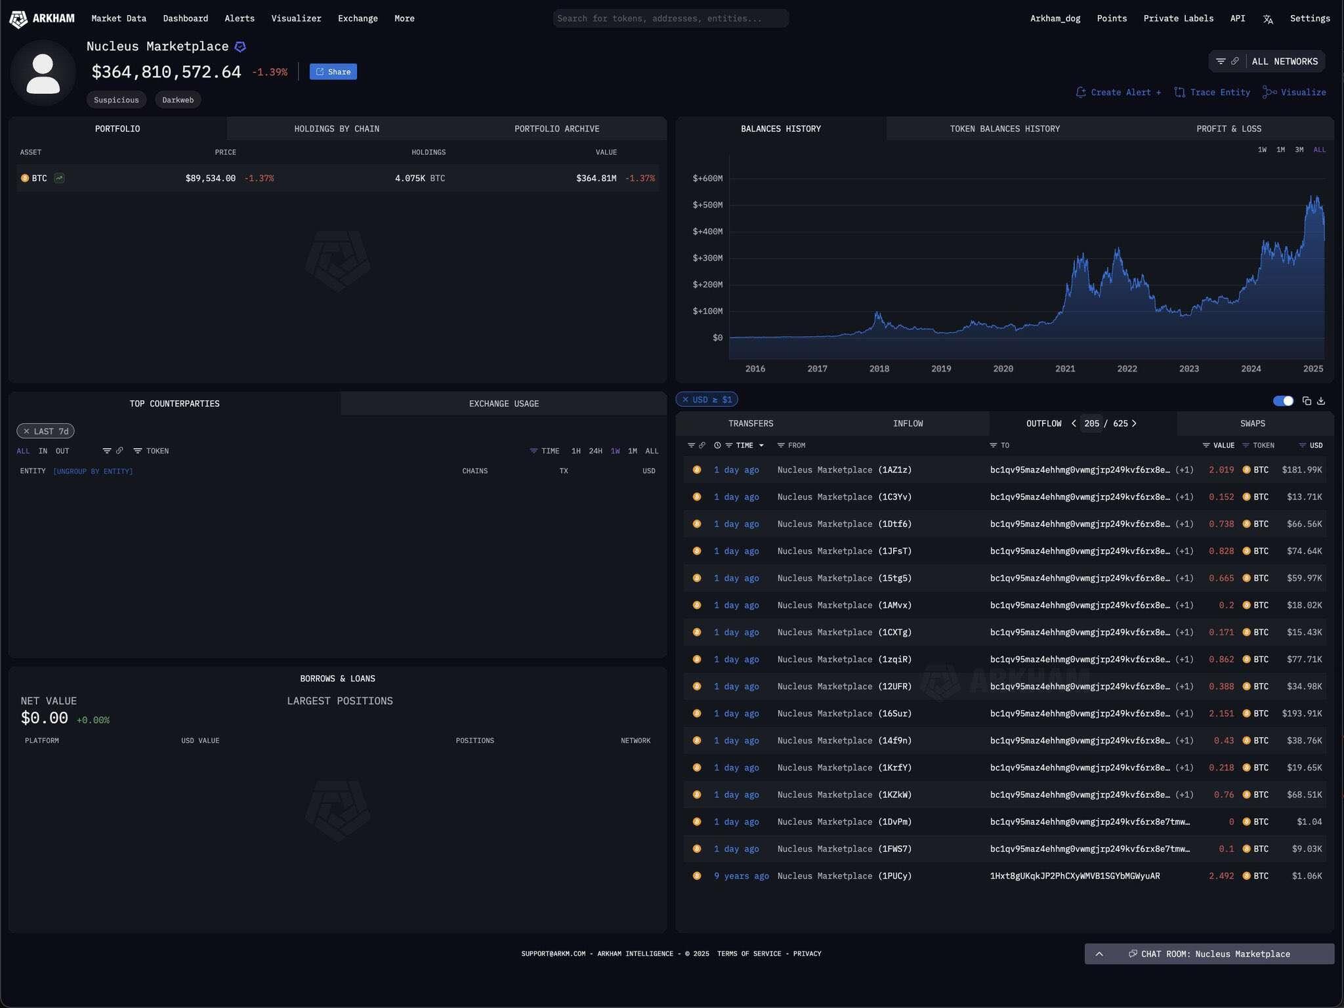
Task: Select ALL direction filter in counterparties
Action: point(23,451)
